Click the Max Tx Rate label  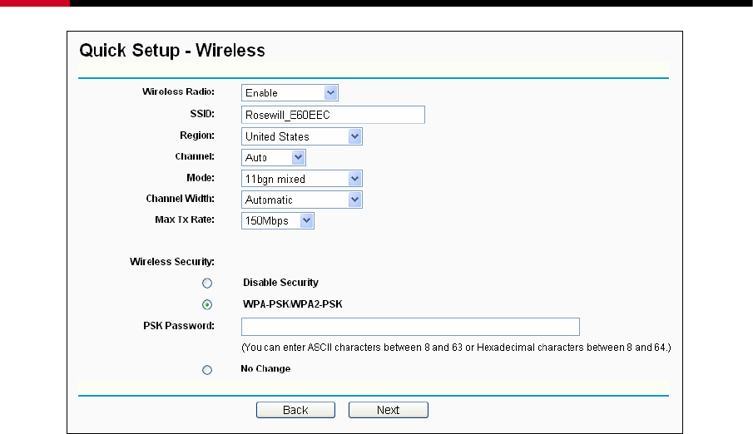pyautogui.click(x=185, y=219)
